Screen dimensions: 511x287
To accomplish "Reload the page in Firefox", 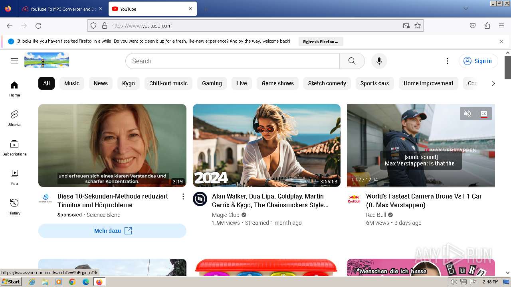I will point(38,26).
